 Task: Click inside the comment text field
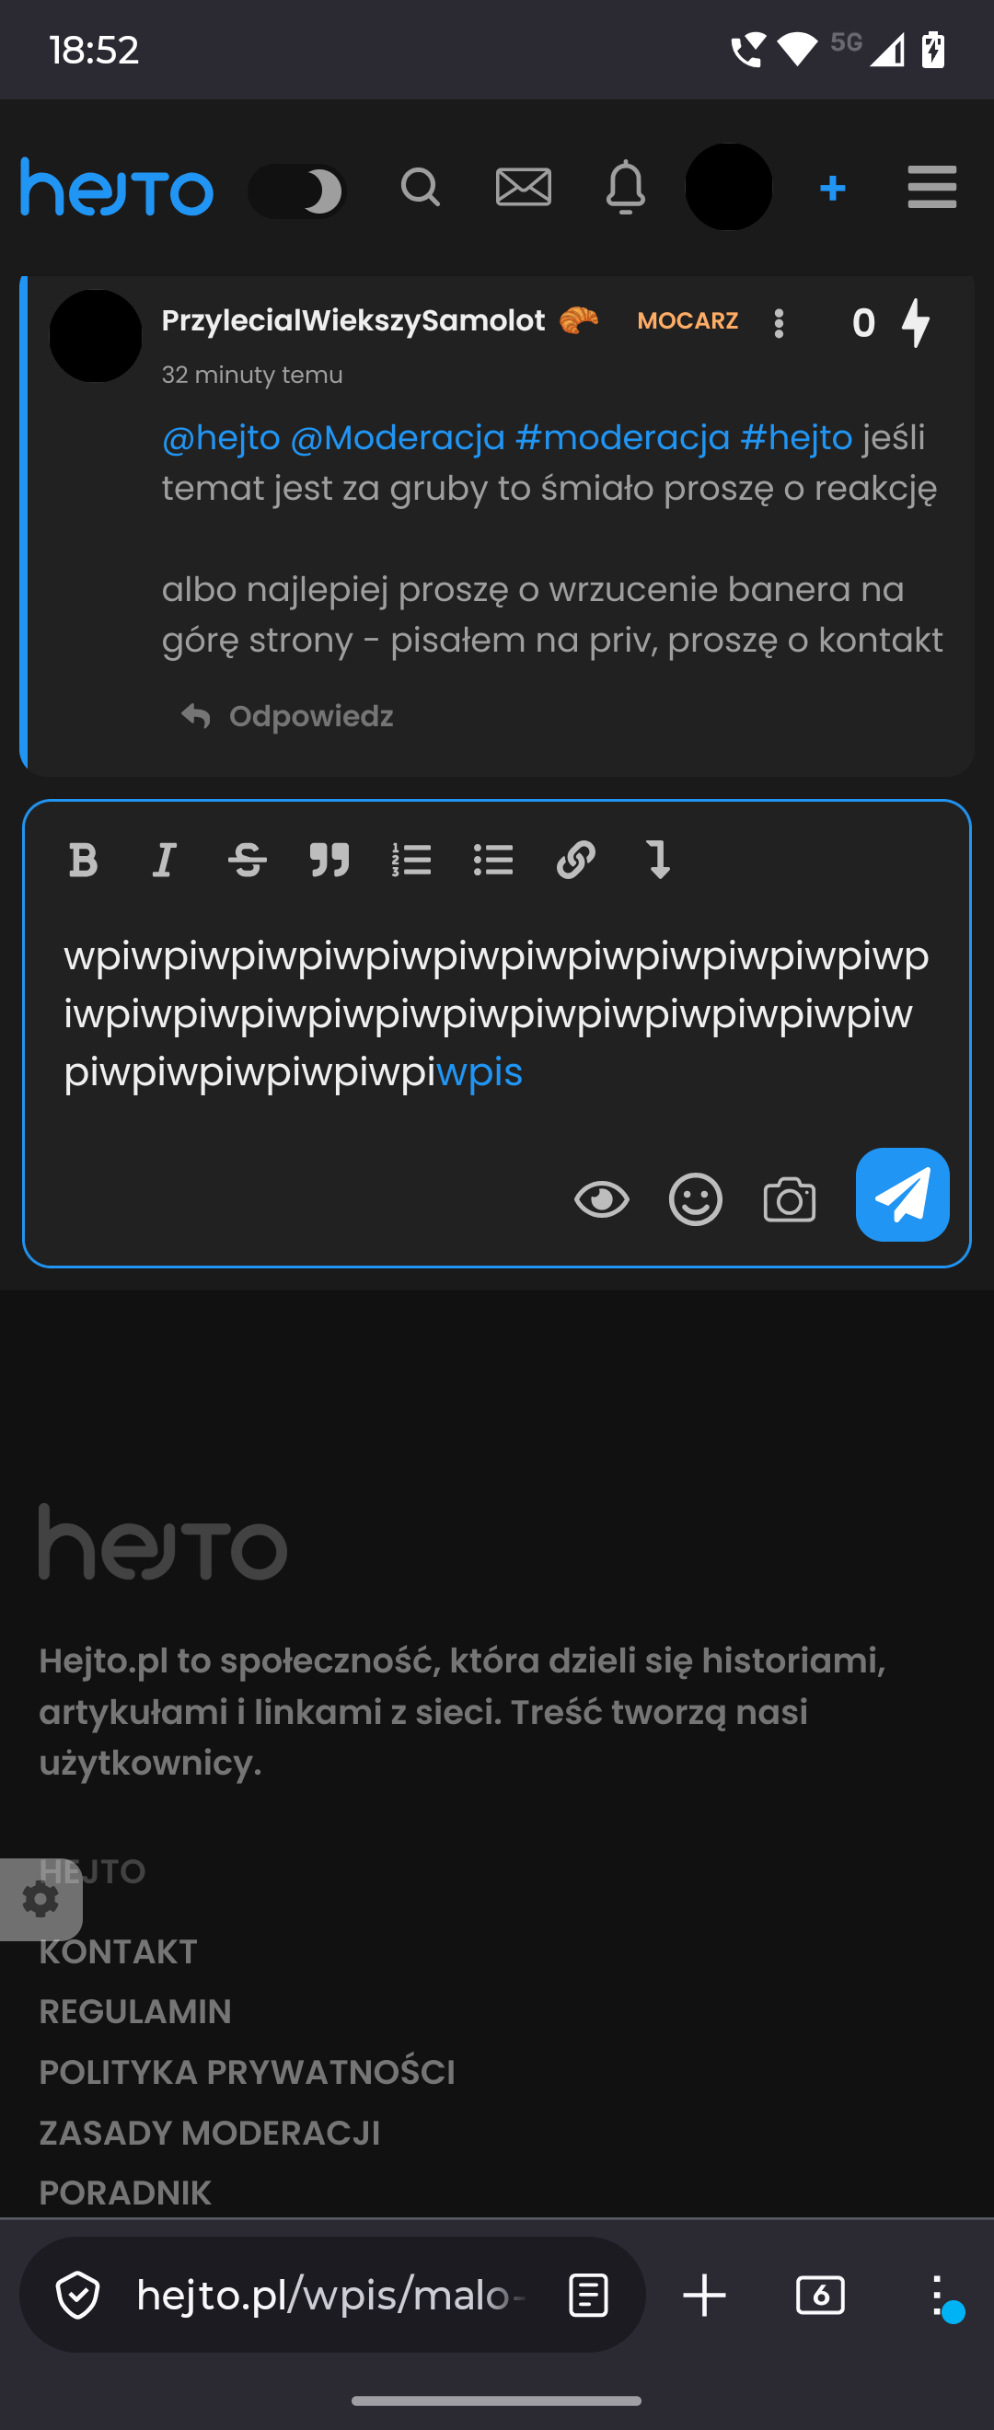pos(497,1014)
